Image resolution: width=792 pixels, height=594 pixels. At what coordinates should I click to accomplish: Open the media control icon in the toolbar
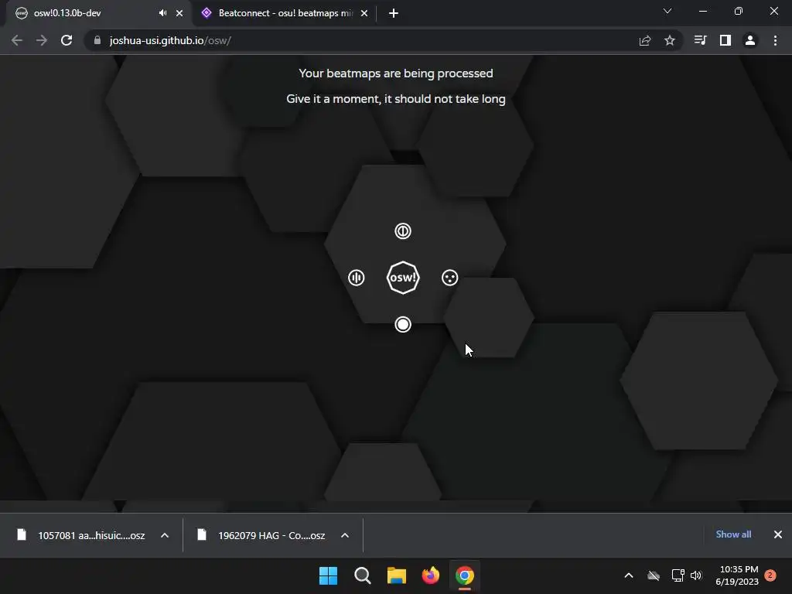[700, 40]
